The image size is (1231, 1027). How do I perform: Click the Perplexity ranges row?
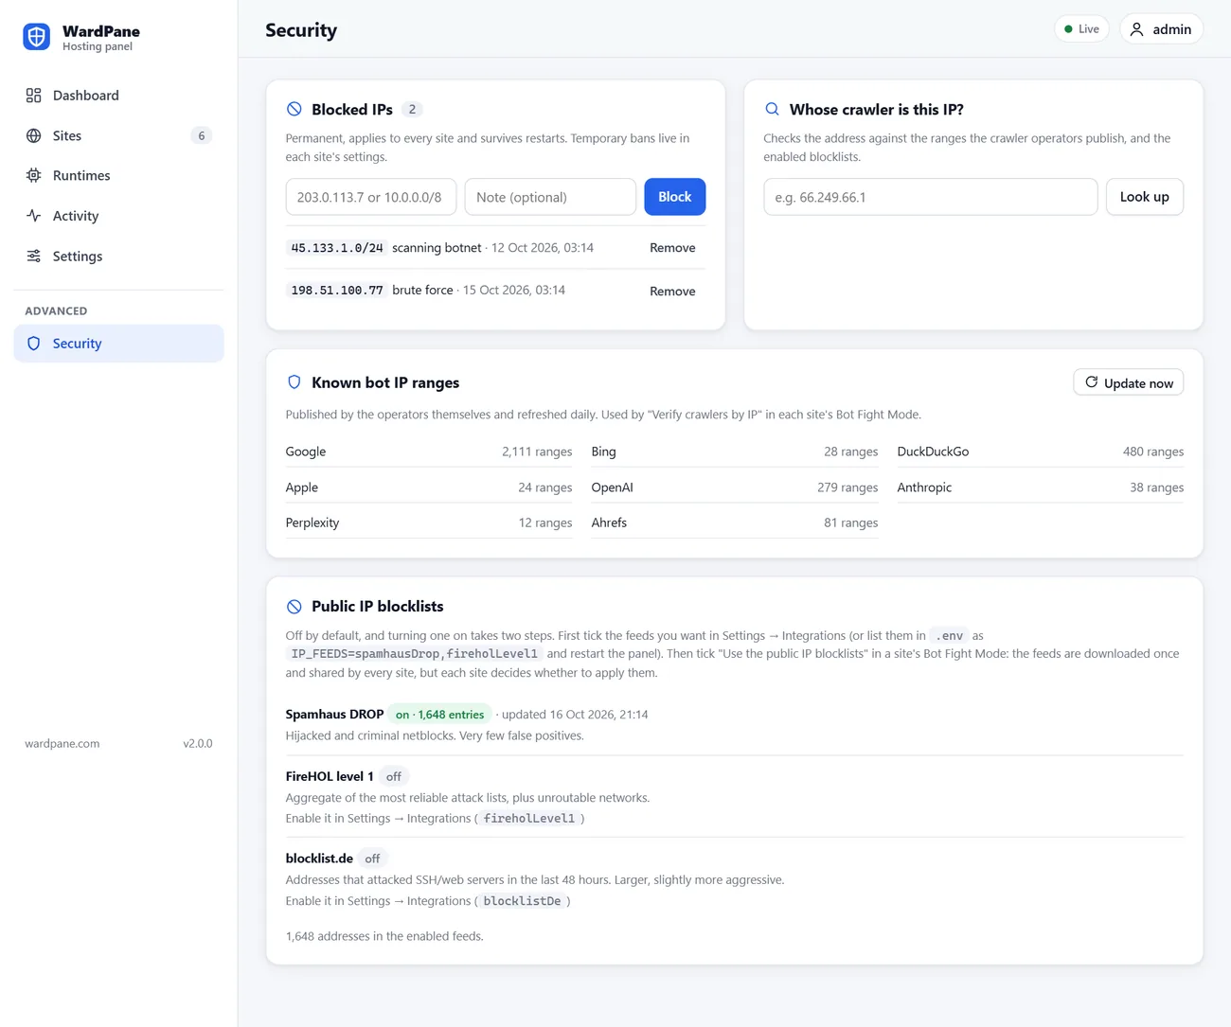pos(429,522)
